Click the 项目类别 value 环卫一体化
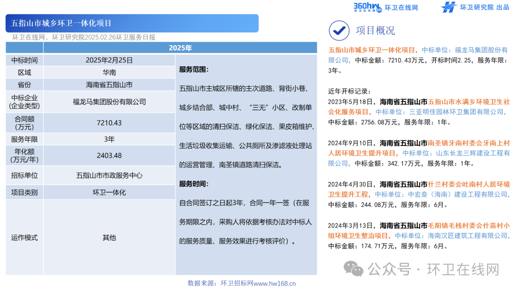Image resolution: width=516 pixels, height=290 pixels. [109, 192]
